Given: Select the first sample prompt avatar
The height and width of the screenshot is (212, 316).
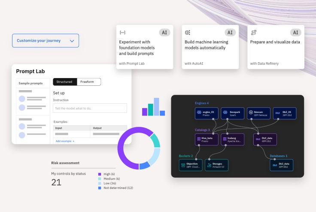Looking at the screenshot, I should (22, 99).
